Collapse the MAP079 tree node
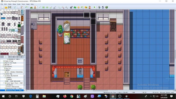 coord(5,77)
